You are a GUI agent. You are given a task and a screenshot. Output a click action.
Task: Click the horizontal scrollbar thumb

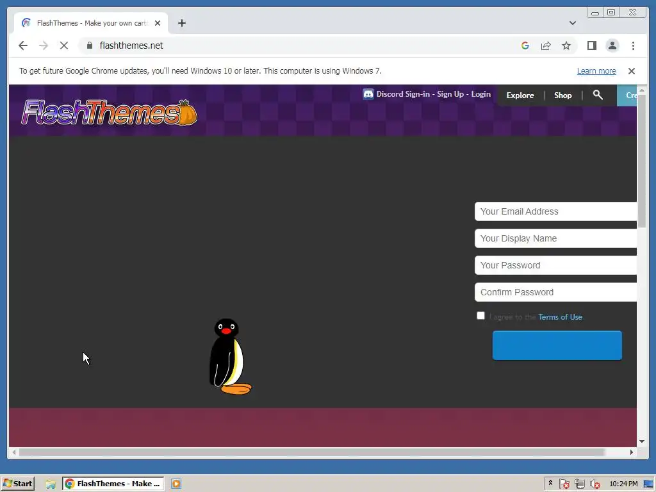(x=312, y=452)
